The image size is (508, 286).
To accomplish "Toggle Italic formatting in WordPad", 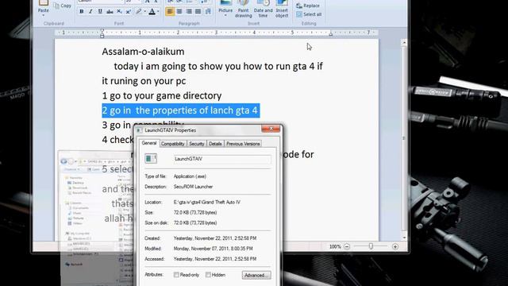I will point(90,12).
